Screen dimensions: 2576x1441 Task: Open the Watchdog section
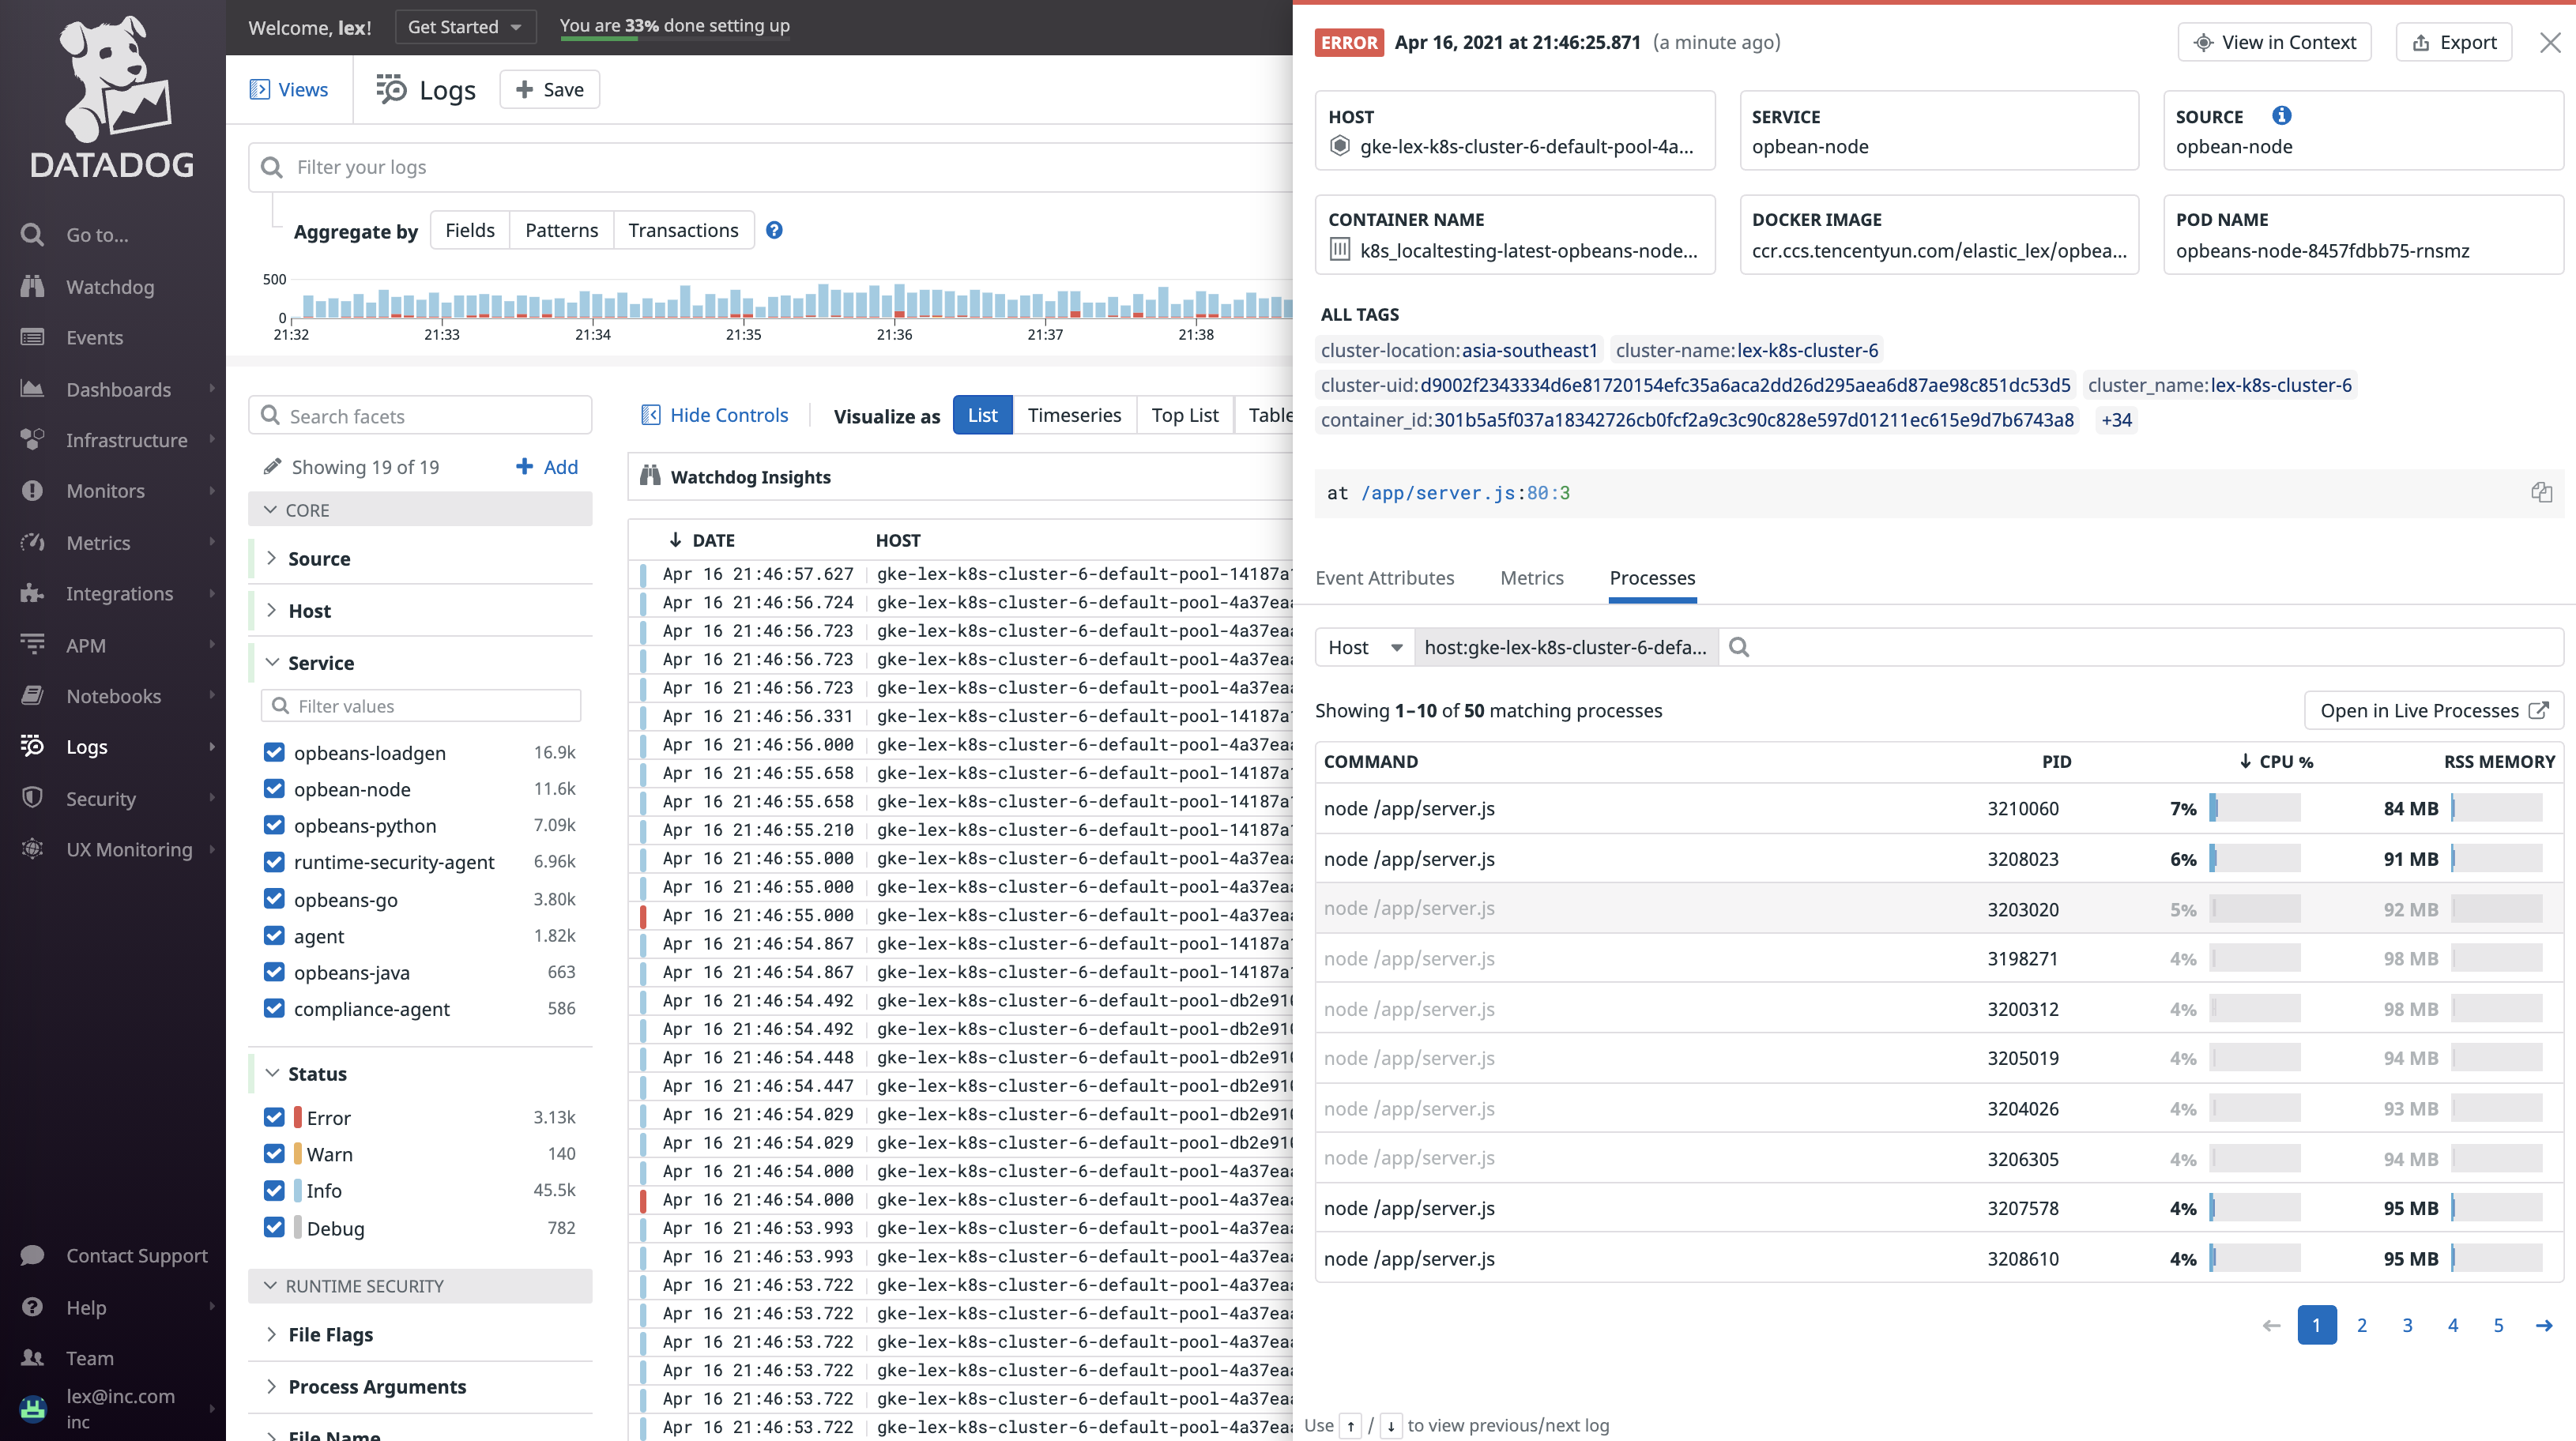110,287
